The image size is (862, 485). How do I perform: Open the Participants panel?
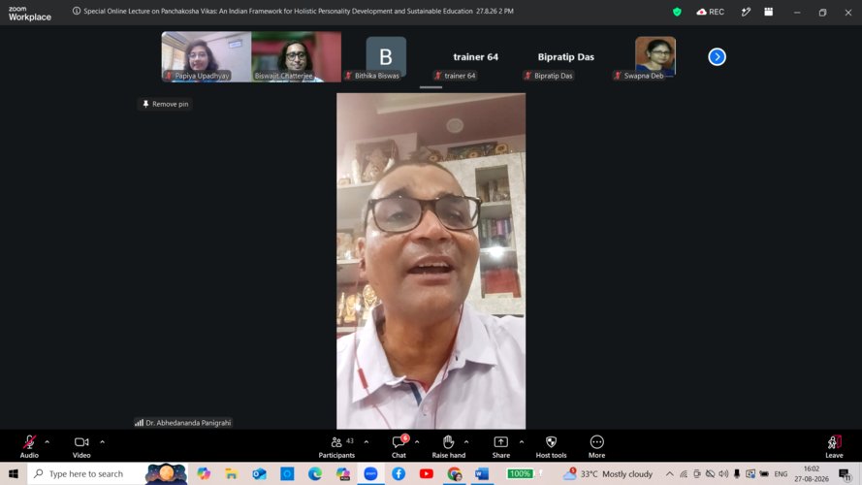336,446
